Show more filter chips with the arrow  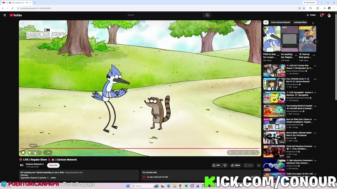click(313, 23)
